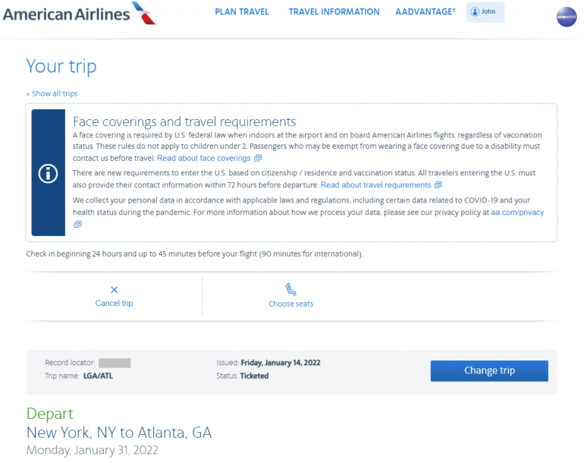The width and height of the screenshot is (584, 463).
Task: Open Read about face coverings link
Action: point(203,159)
